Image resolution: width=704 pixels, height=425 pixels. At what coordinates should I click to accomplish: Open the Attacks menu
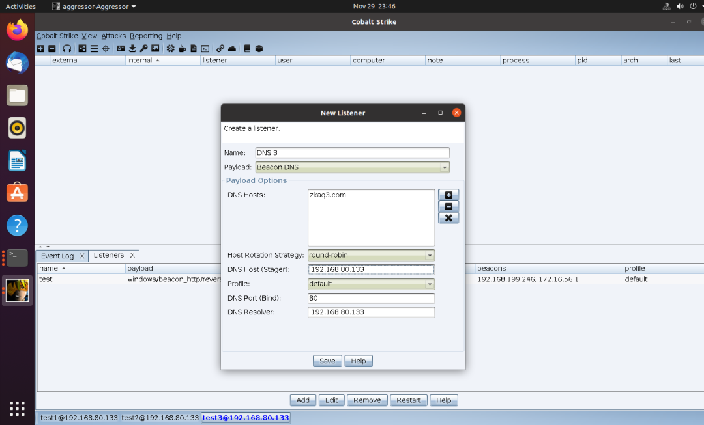[x=113, y=36]
